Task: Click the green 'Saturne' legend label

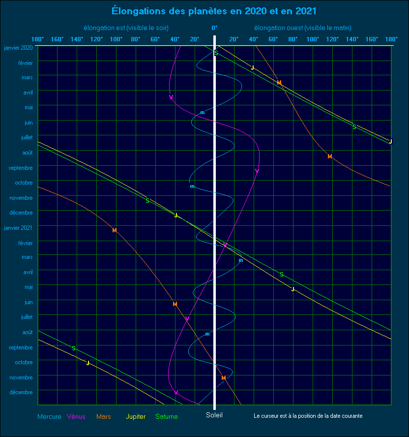Action: point(167,416)
